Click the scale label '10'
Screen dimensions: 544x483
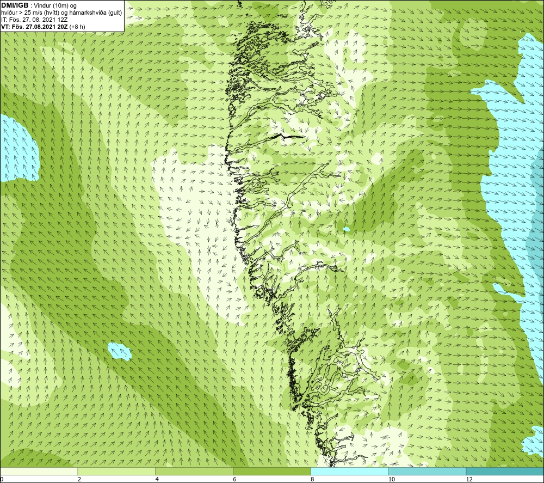tap(391, 479)
